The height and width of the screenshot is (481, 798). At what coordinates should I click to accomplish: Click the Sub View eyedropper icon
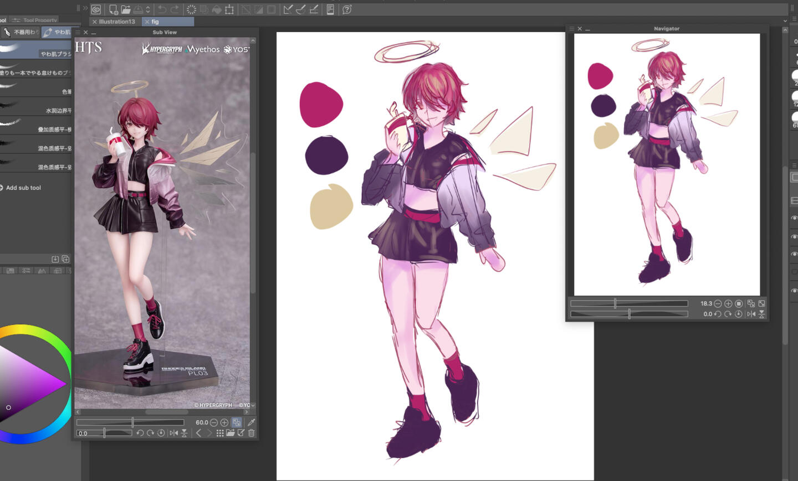point(251,422)
